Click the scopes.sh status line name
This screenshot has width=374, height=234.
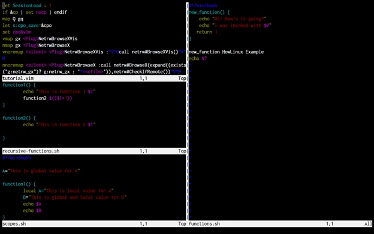(x=14, y=224)
